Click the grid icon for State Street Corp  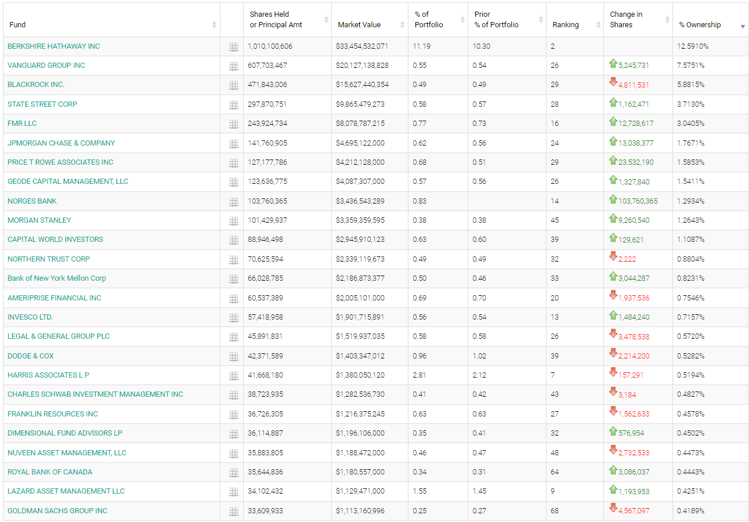(x=234, y=105)
